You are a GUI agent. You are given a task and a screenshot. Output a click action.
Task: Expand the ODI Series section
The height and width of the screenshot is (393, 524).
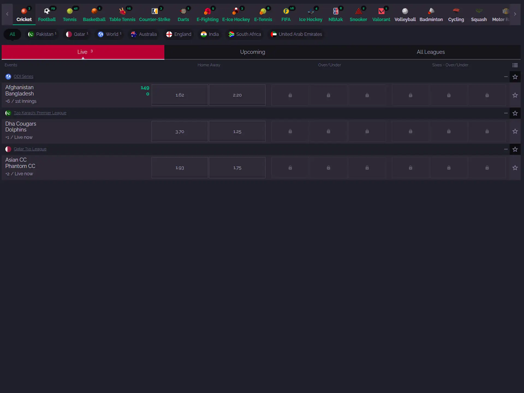(x=505, y=76)
